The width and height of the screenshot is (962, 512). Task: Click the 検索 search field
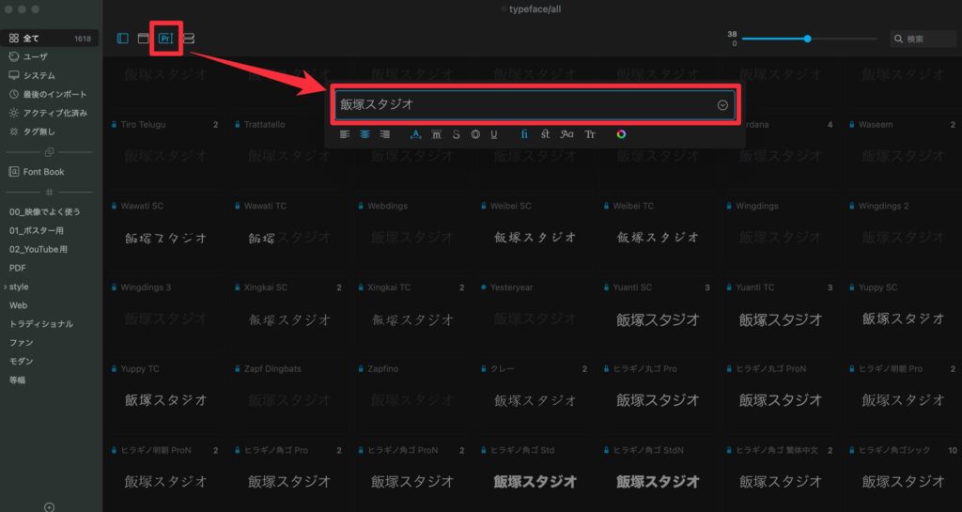925,39
